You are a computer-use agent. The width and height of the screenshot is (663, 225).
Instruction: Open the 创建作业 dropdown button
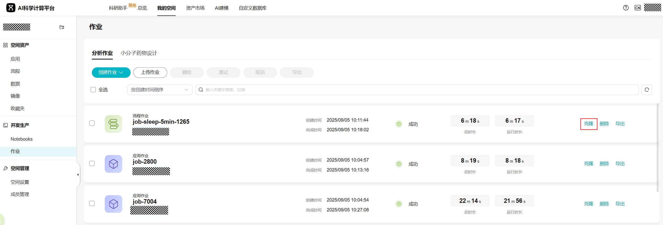pyautogui.click(x=111, y=73)
